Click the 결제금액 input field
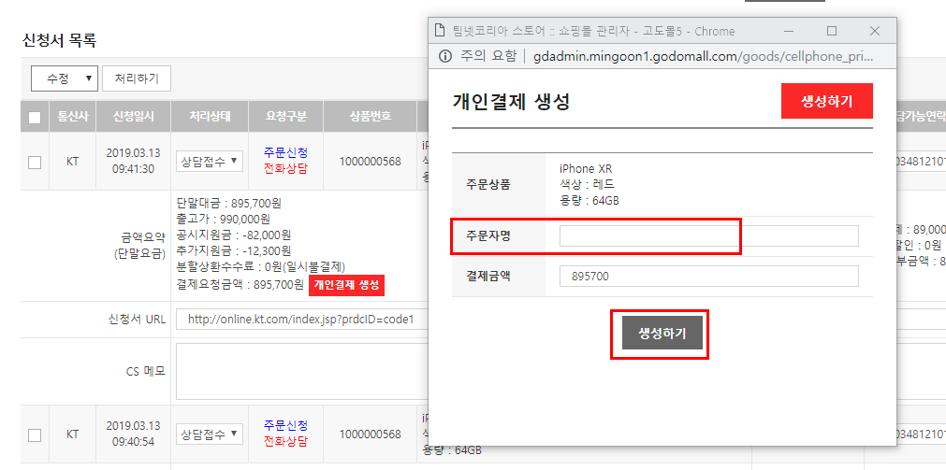 click(708, 277)
